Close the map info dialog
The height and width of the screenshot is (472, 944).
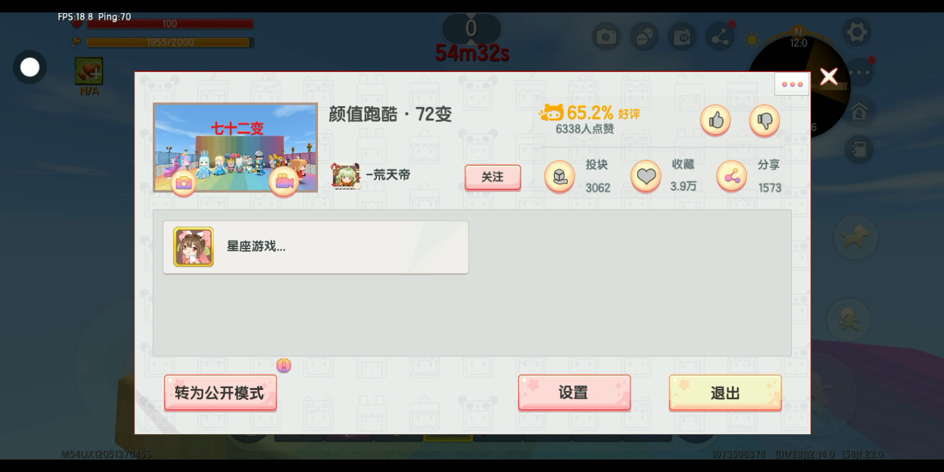click(829, 77)
